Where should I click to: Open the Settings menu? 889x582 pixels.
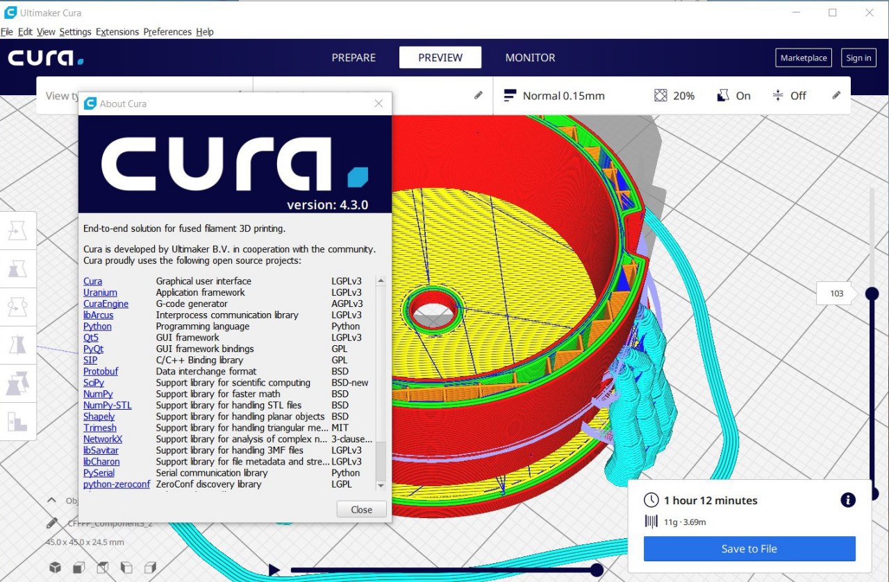(x=75, y=32)
